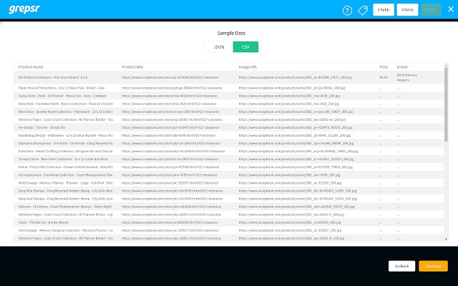The image size is (458, 286).
Task: Click product URL ending mw-4938.html
Action: pyautogui.click(x=169, y=96)
